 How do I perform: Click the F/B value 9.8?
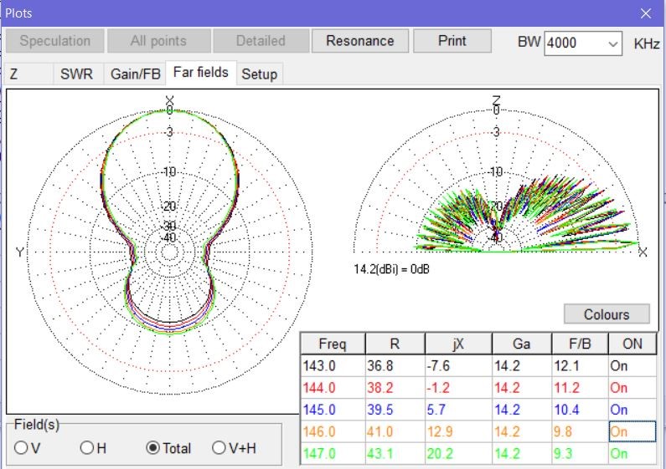[580, 431]
